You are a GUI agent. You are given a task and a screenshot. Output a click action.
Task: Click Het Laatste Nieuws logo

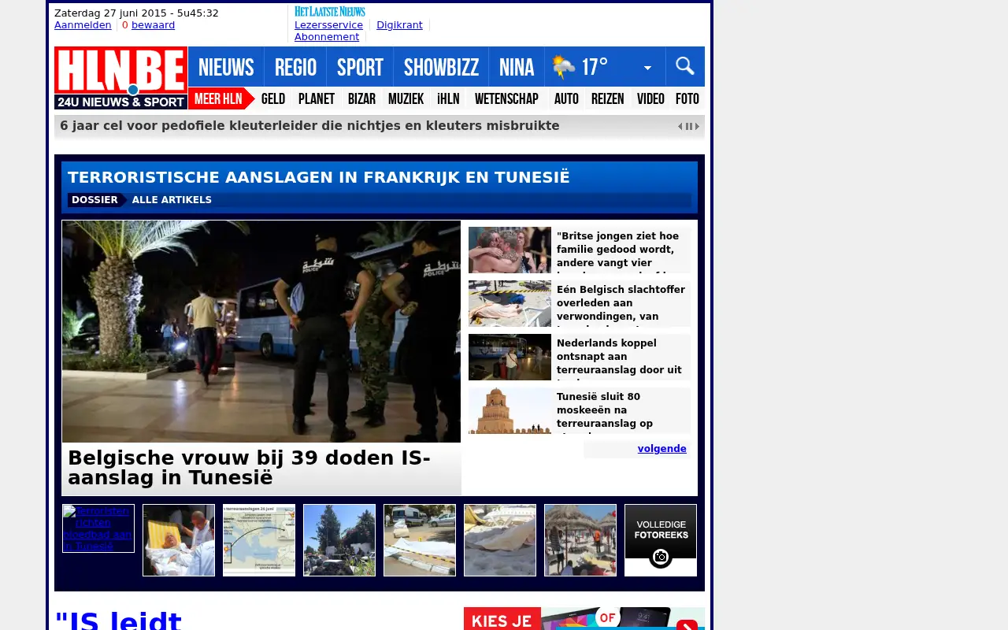pyautogui.click(x=330, y=12)
